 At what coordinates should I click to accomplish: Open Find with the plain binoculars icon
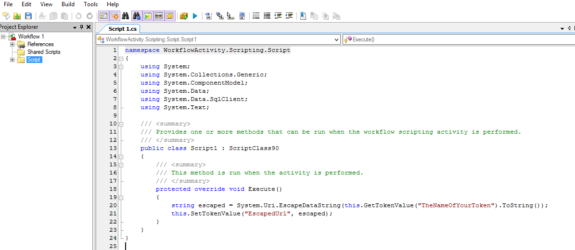coord(126,16)
